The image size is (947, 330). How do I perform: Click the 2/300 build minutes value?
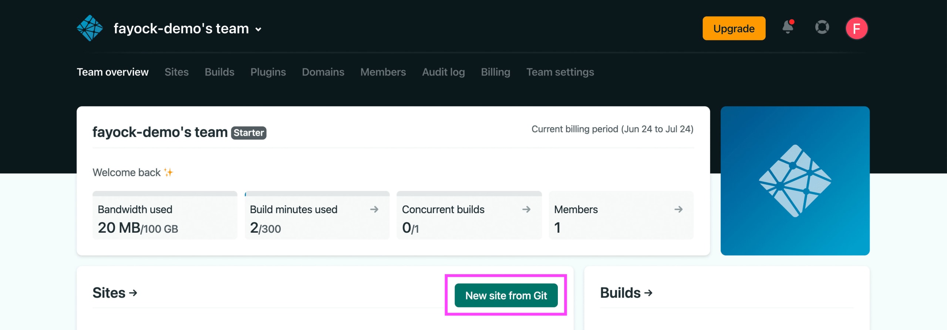266,228
